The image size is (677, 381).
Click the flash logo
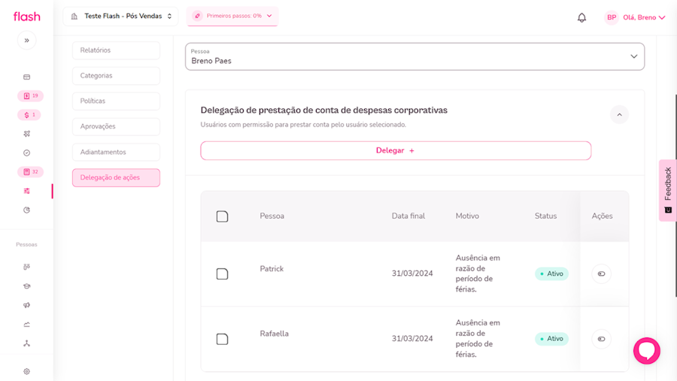coord(27,17)
